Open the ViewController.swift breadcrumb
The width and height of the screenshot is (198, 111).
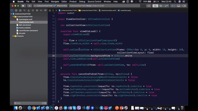click(107, 10)
